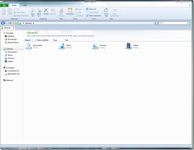194x150 pixels.
Task: Click the search magnifier icon
Action: point(188,23)
